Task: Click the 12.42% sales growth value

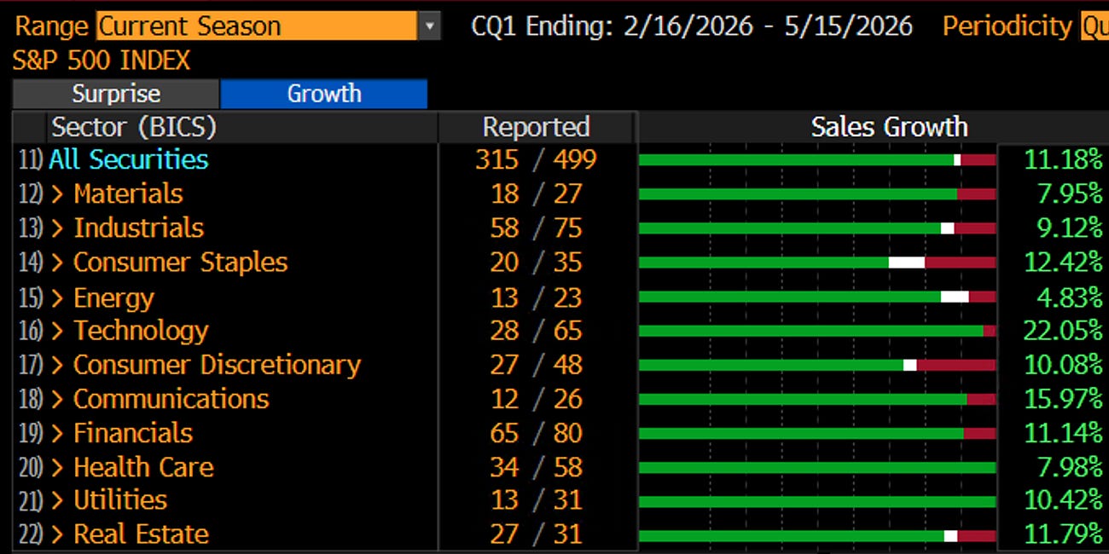Action: 1063,262
